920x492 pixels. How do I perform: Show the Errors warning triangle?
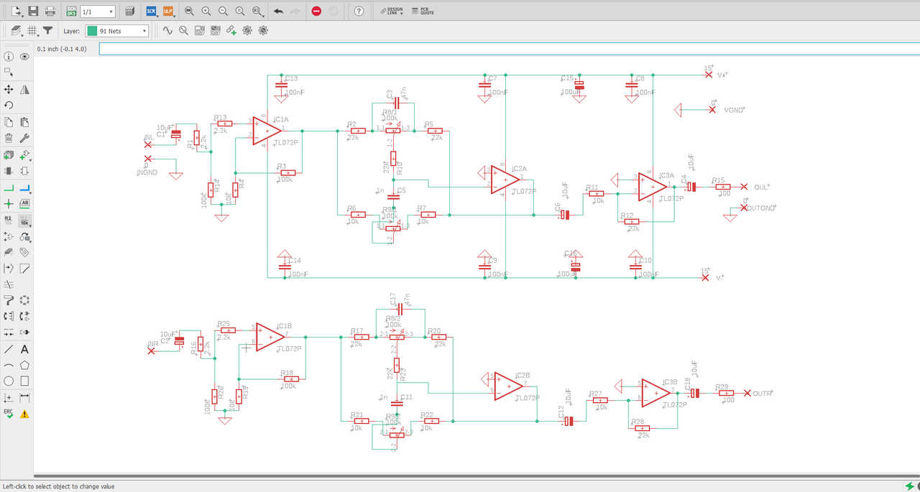click(x=24, y=414)
